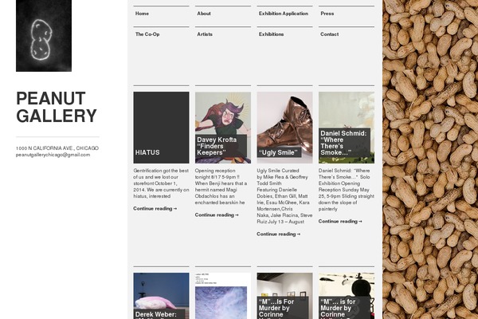Viewport: 478px width, 319px height.
Task: Click the peanutgallerychicago@gmail.com email text
Action: coord(53,155)
